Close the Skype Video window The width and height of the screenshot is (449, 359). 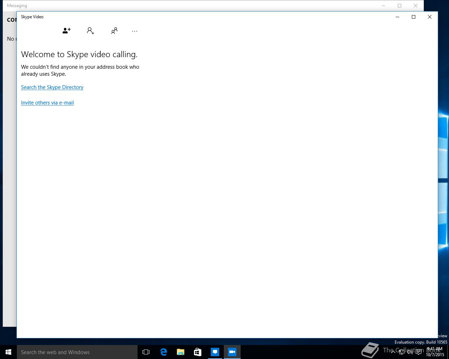click(x=430, y=17)
